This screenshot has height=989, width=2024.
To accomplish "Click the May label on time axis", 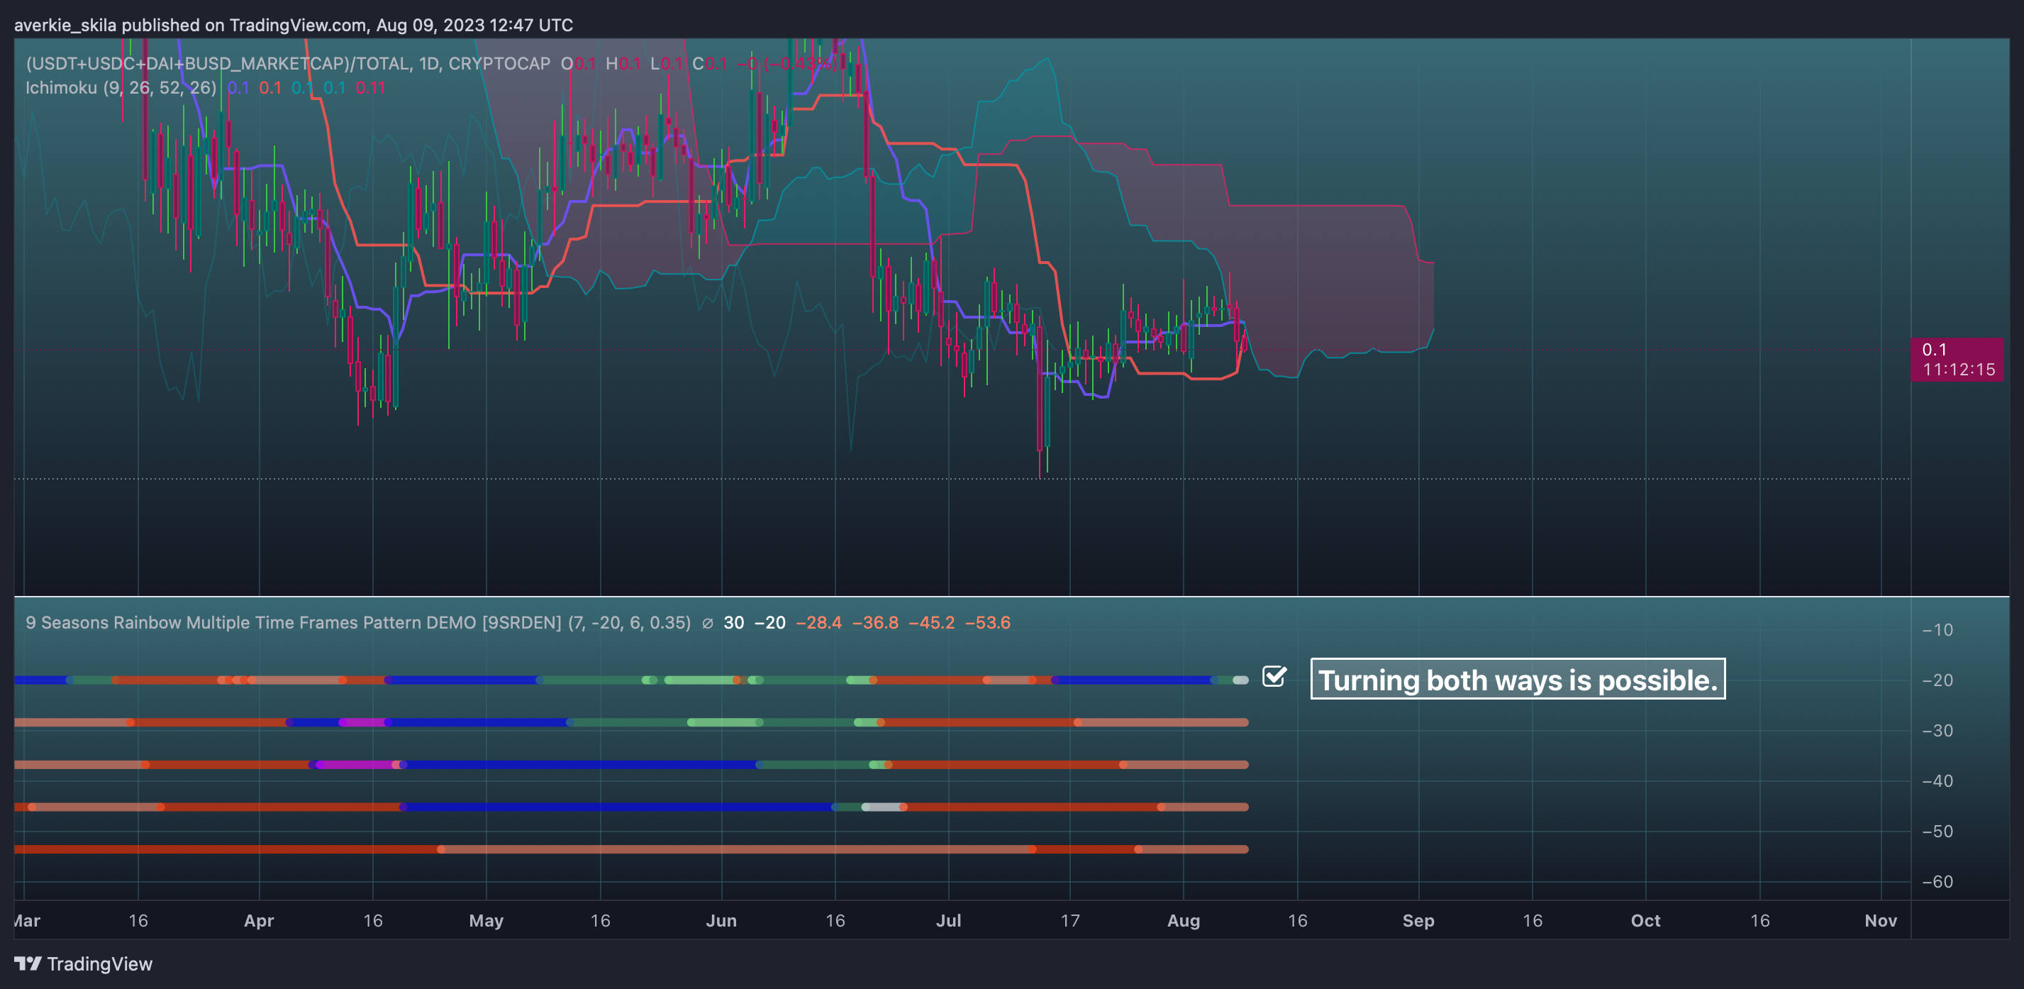I will click(x=486, y=919).
